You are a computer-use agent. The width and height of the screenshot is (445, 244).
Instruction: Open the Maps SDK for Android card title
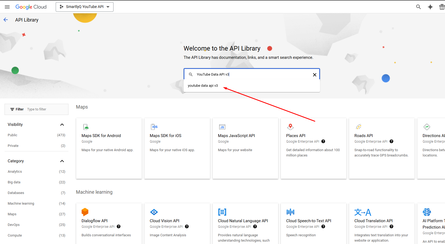[x=101, y=136]
